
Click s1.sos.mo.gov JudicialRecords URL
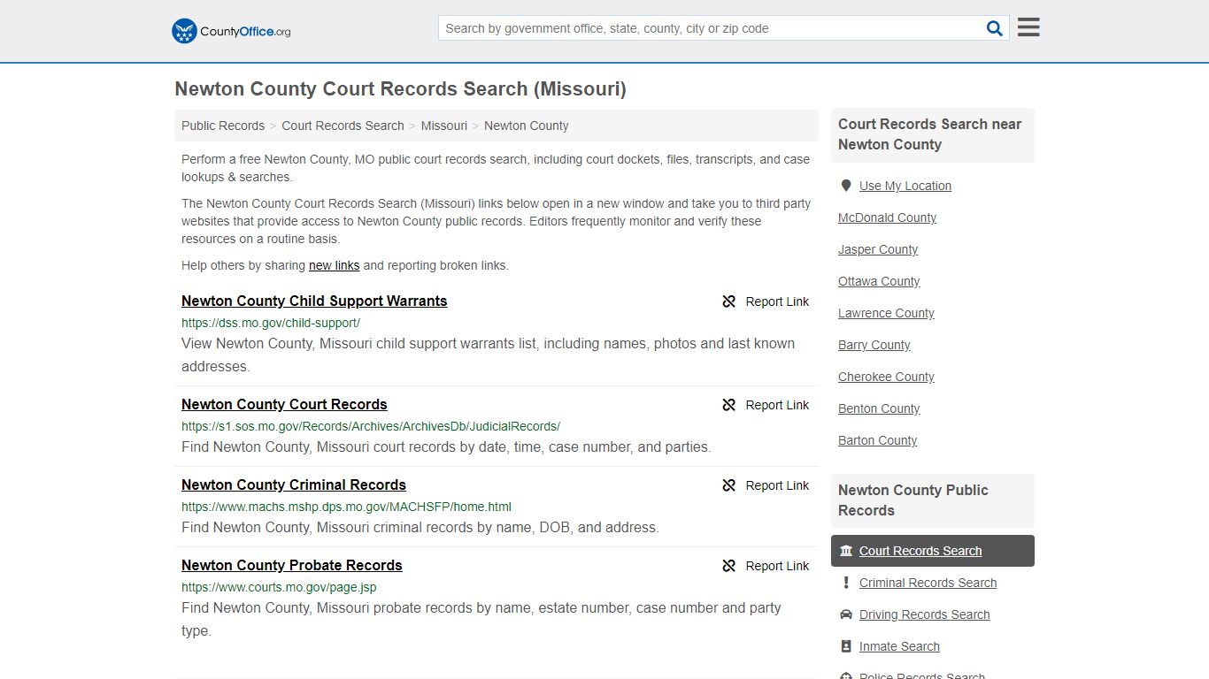click(371, 426)
